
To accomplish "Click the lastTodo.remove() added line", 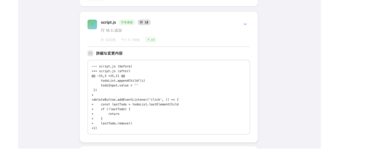I will (x=116, y=123).
